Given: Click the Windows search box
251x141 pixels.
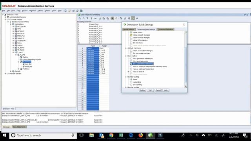Looking at the screenshot, I should [x=43, y=135].
